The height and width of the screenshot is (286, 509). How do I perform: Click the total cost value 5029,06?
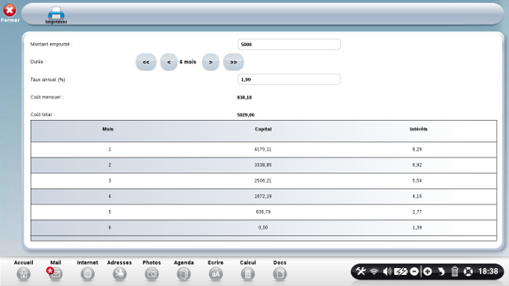point(246,115)
